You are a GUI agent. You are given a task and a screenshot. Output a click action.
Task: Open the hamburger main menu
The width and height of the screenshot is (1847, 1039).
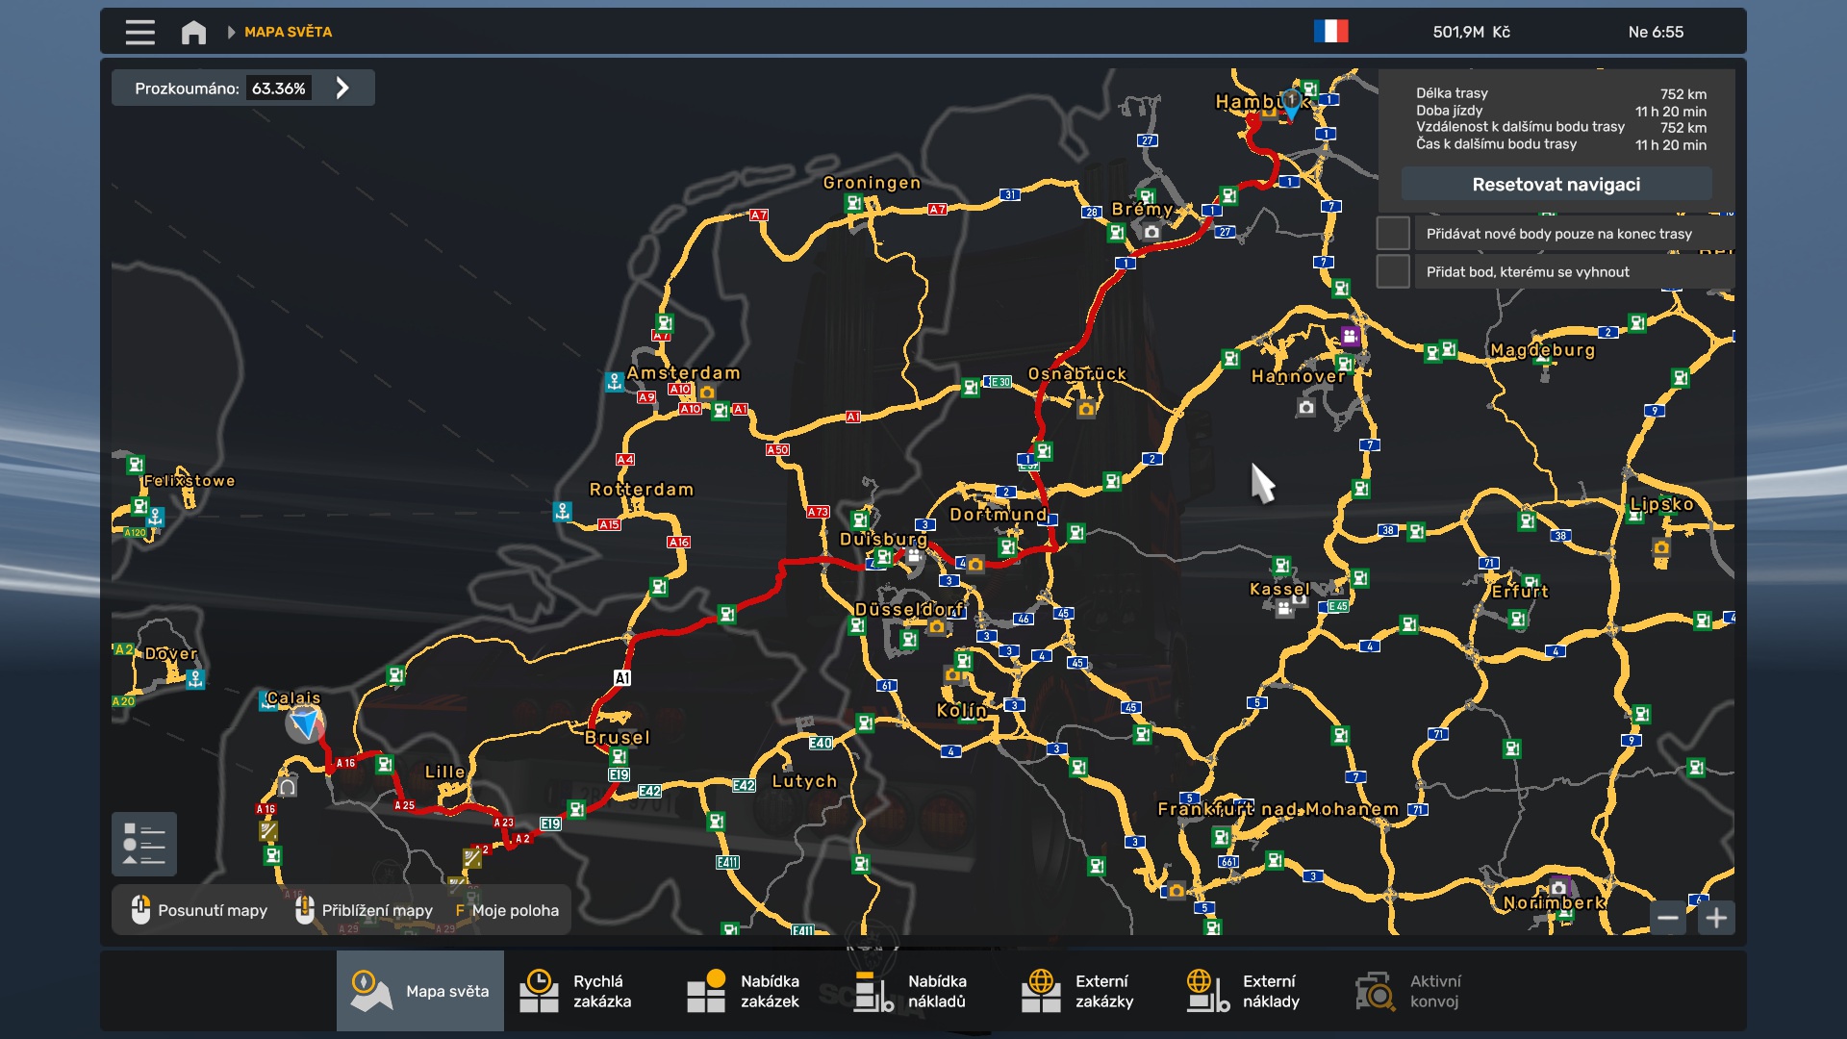[x=139, y=32]
